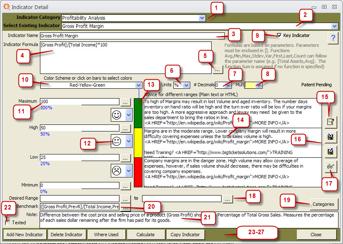The width and height of the screenshot is (343, 244).
Task: Click the Indicator Name text field
Action: pos(132,36)
